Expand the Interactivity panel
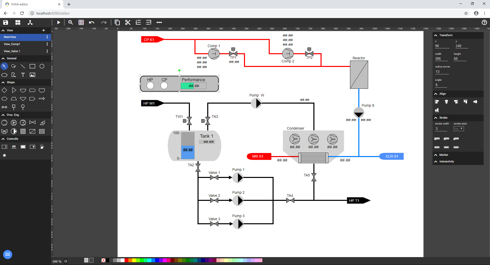 (x=436, y=161)
